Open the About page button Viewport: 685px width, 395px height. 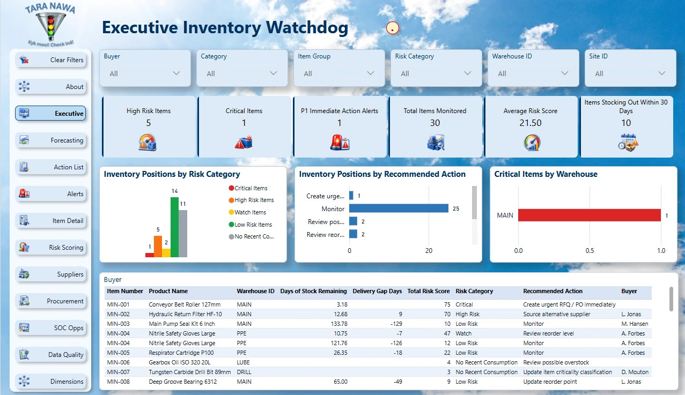[50, 87]
